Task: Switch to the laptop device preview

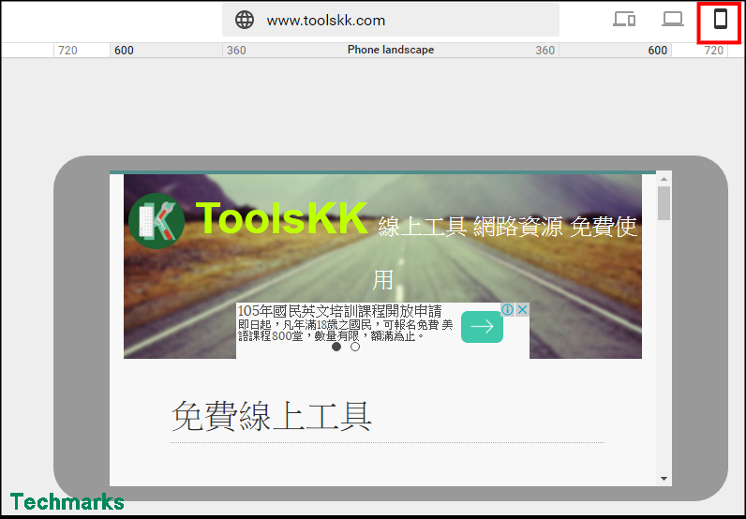Action: pos(672,20)
